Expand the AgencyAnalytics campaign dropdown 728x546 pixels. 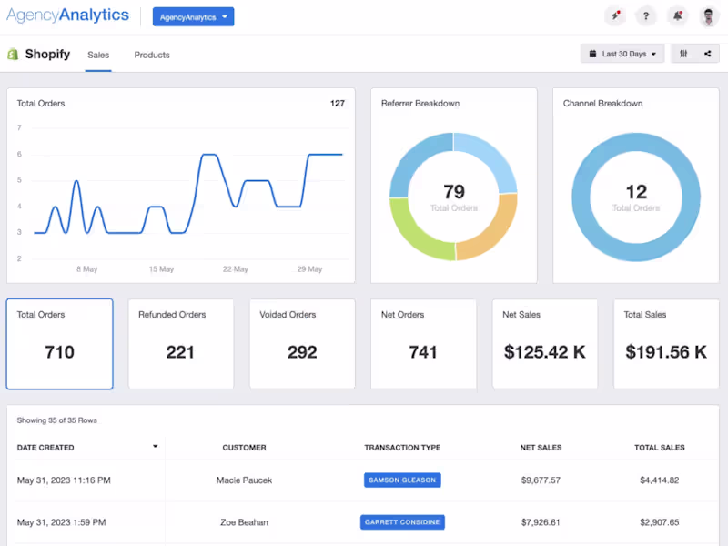tap(193, 17)
